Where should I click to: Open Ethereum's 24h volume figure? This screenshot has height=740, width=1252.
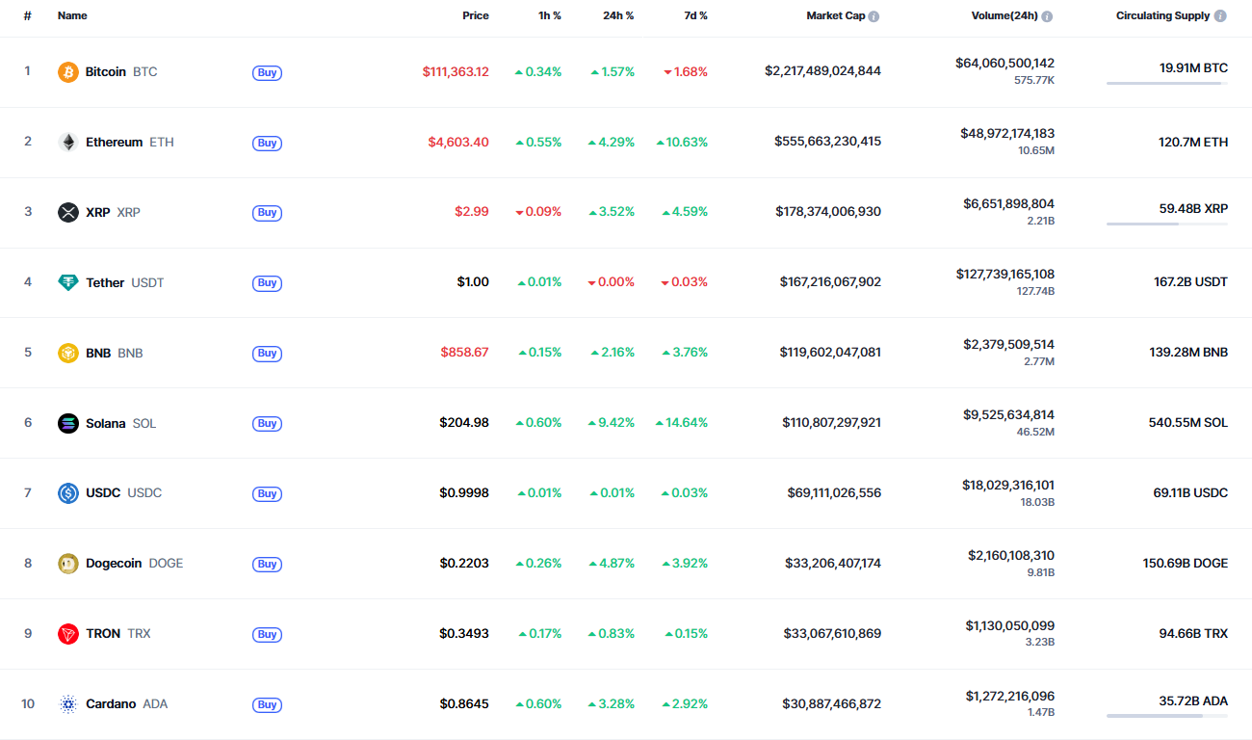1006,134
